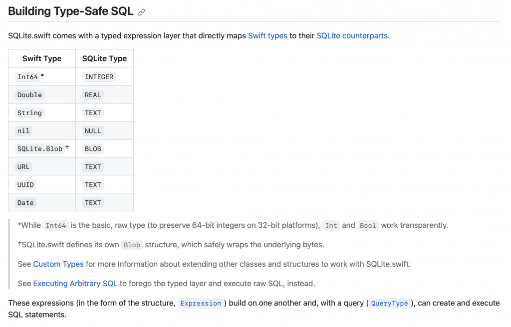Click the nil code cell
The height and width of the screenshot is (327, 511).
click(x=23, y=131)
